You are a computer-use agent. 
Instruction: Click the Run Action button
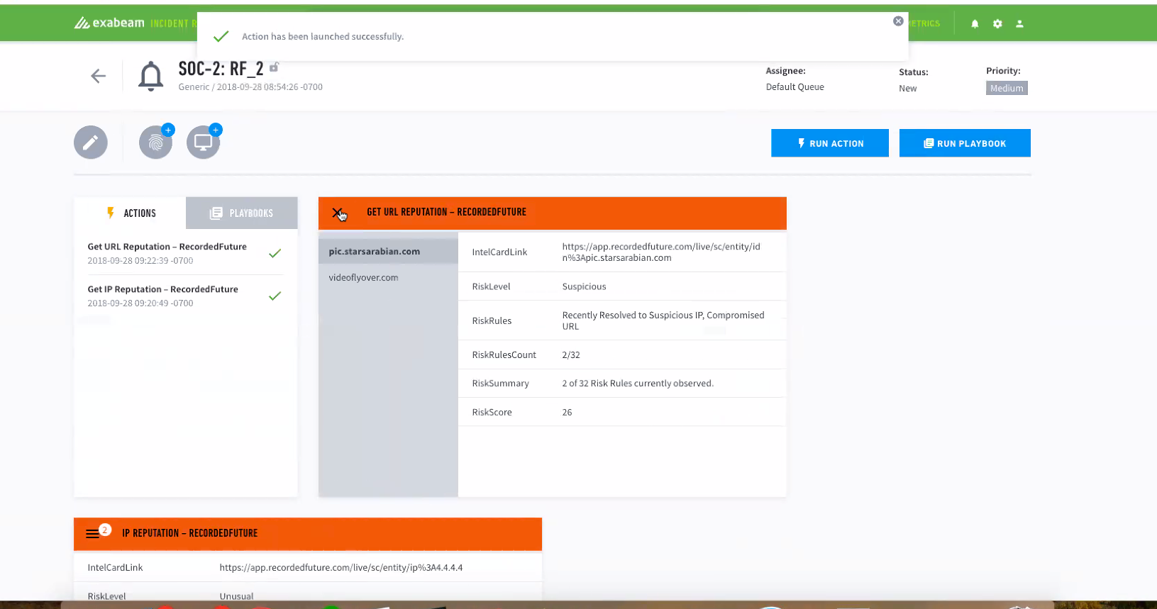829,143
